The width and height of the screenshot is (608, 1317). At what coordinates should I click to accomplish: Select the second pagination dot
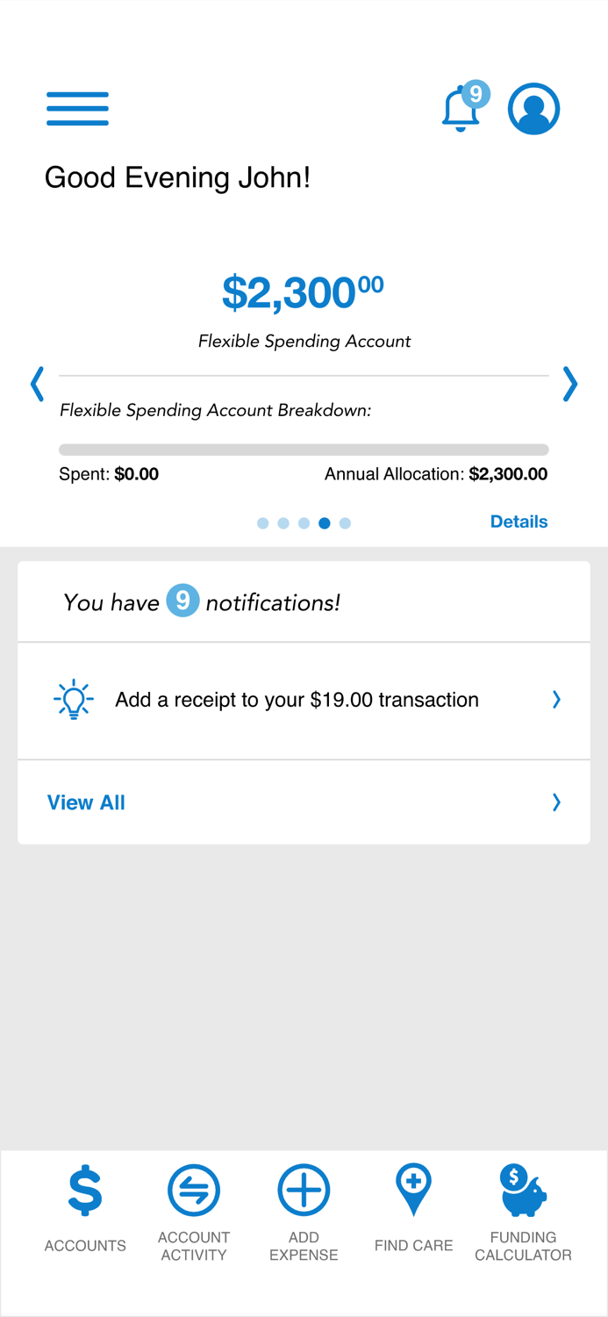click(283, 522)
